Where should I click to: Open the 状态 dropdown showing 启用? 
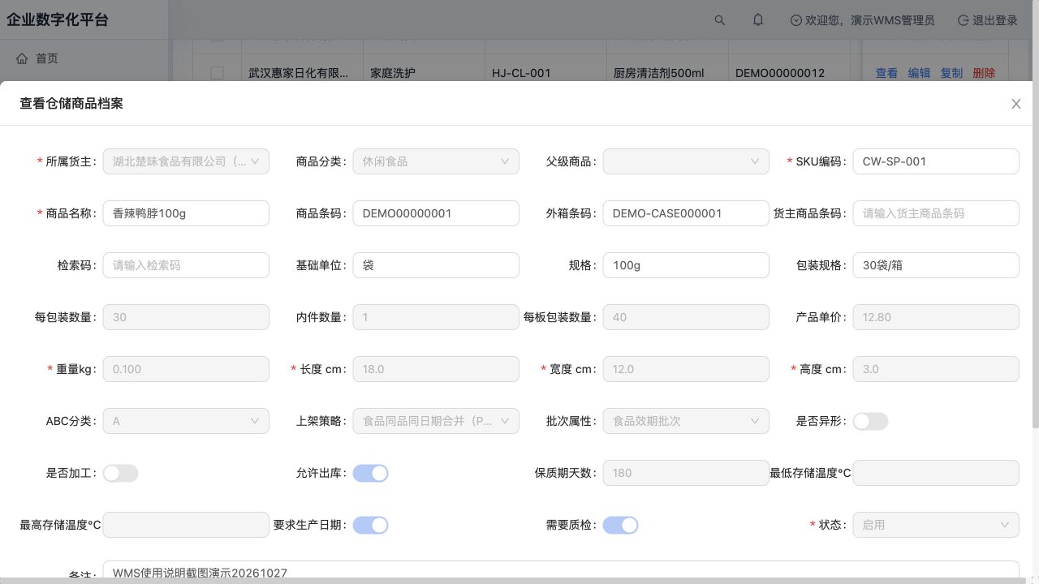[936, 525]
